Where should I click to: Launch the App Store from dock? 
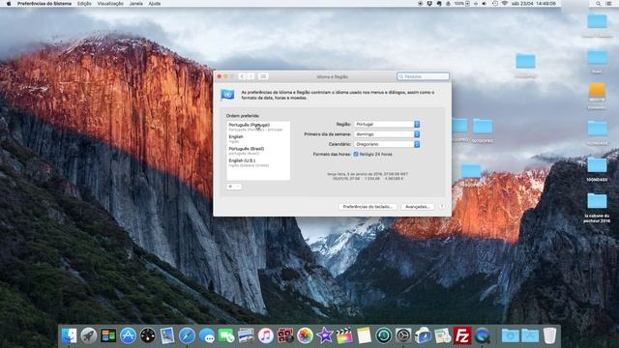(x=128, y=335)
